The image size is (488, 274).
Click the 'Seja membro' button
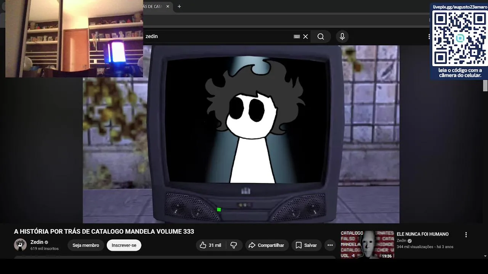pos(86,245)
